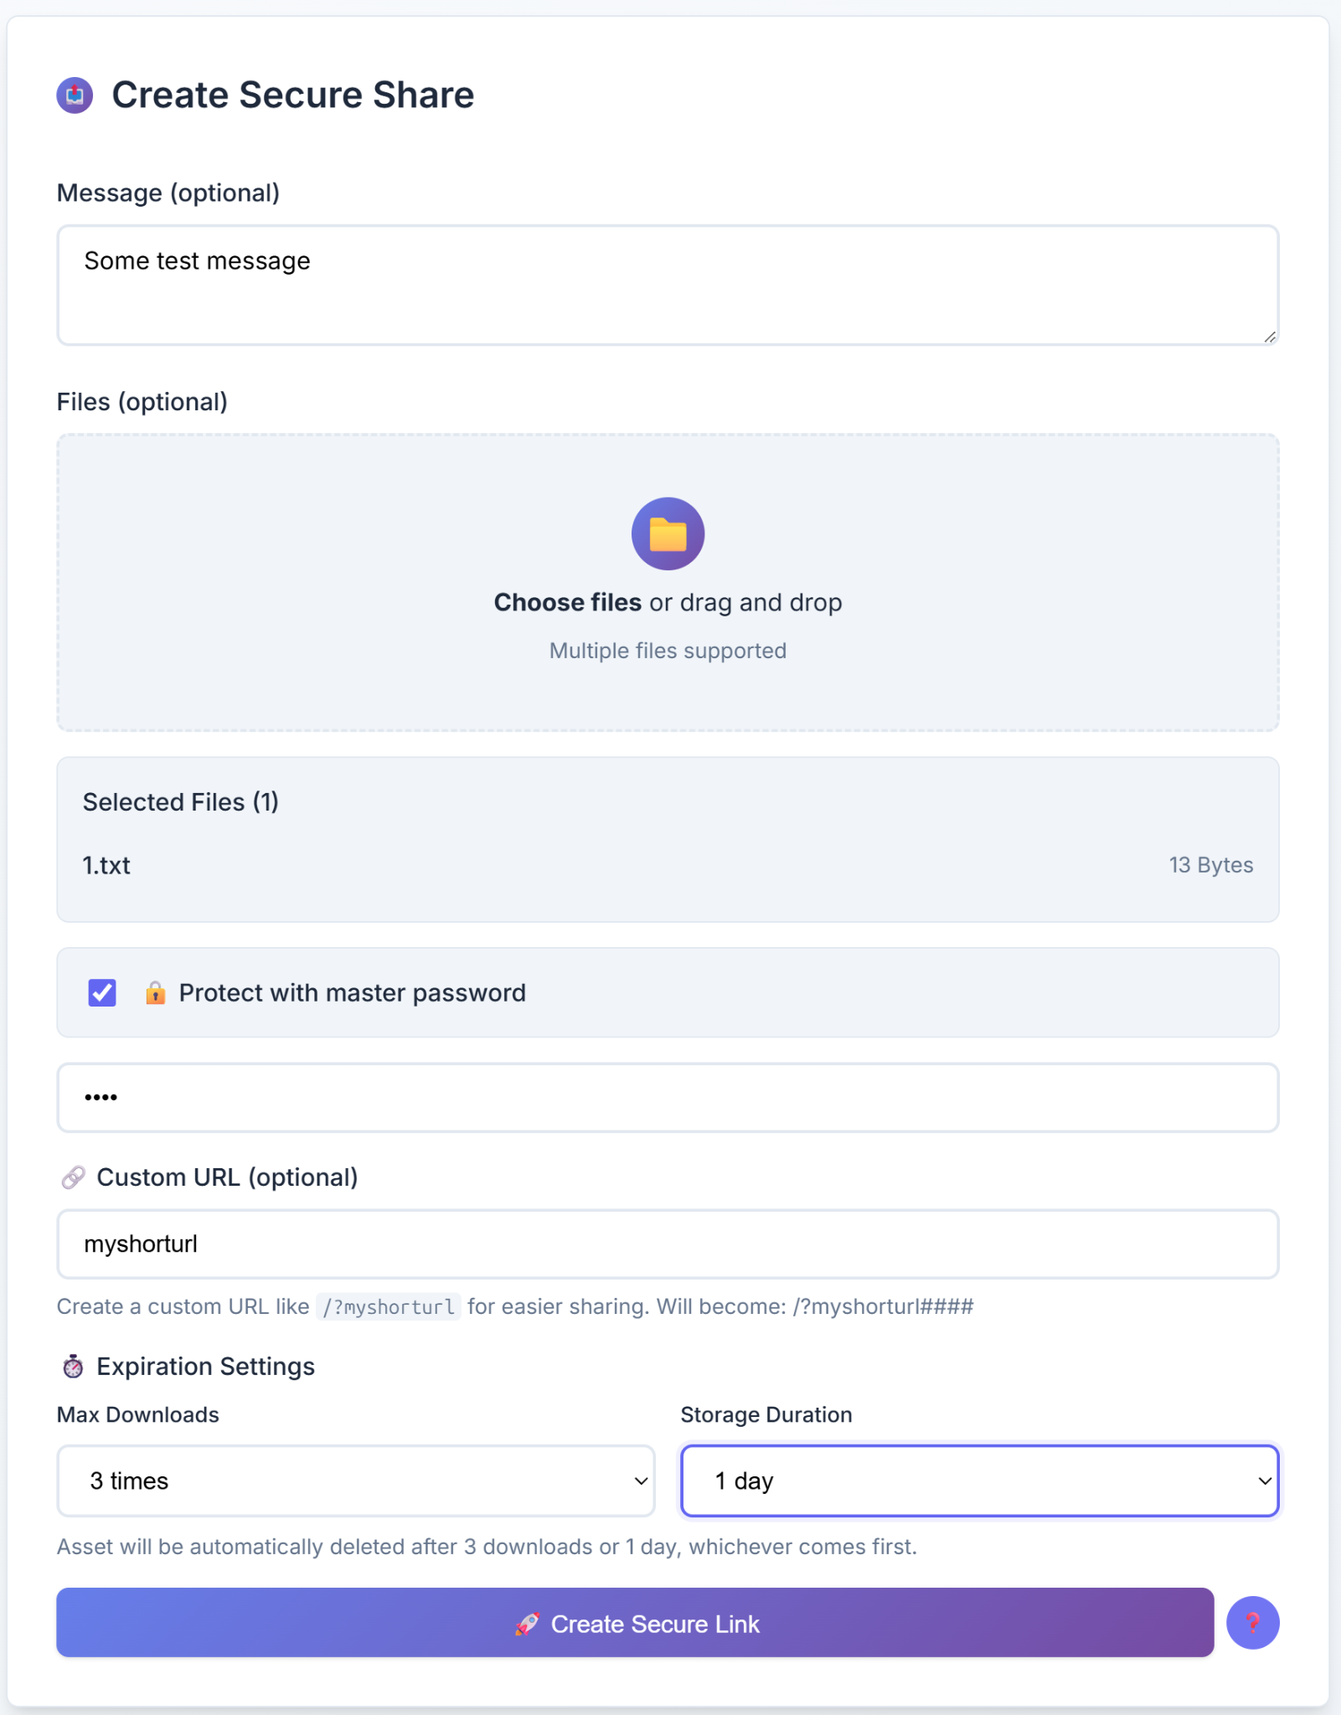
Task: Select the 1.txt file entry
Action: click(106, 866)
